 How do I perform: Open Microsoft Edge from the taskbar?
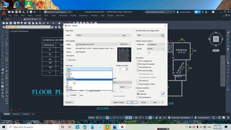(85, 127)
